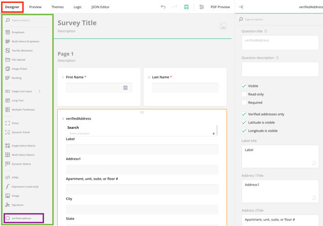Expand the Single-Line Input subtypes arrow

point(40,92)
